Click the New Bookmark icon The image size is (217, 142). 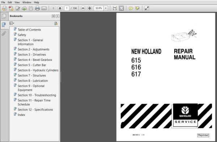point(56,24)
